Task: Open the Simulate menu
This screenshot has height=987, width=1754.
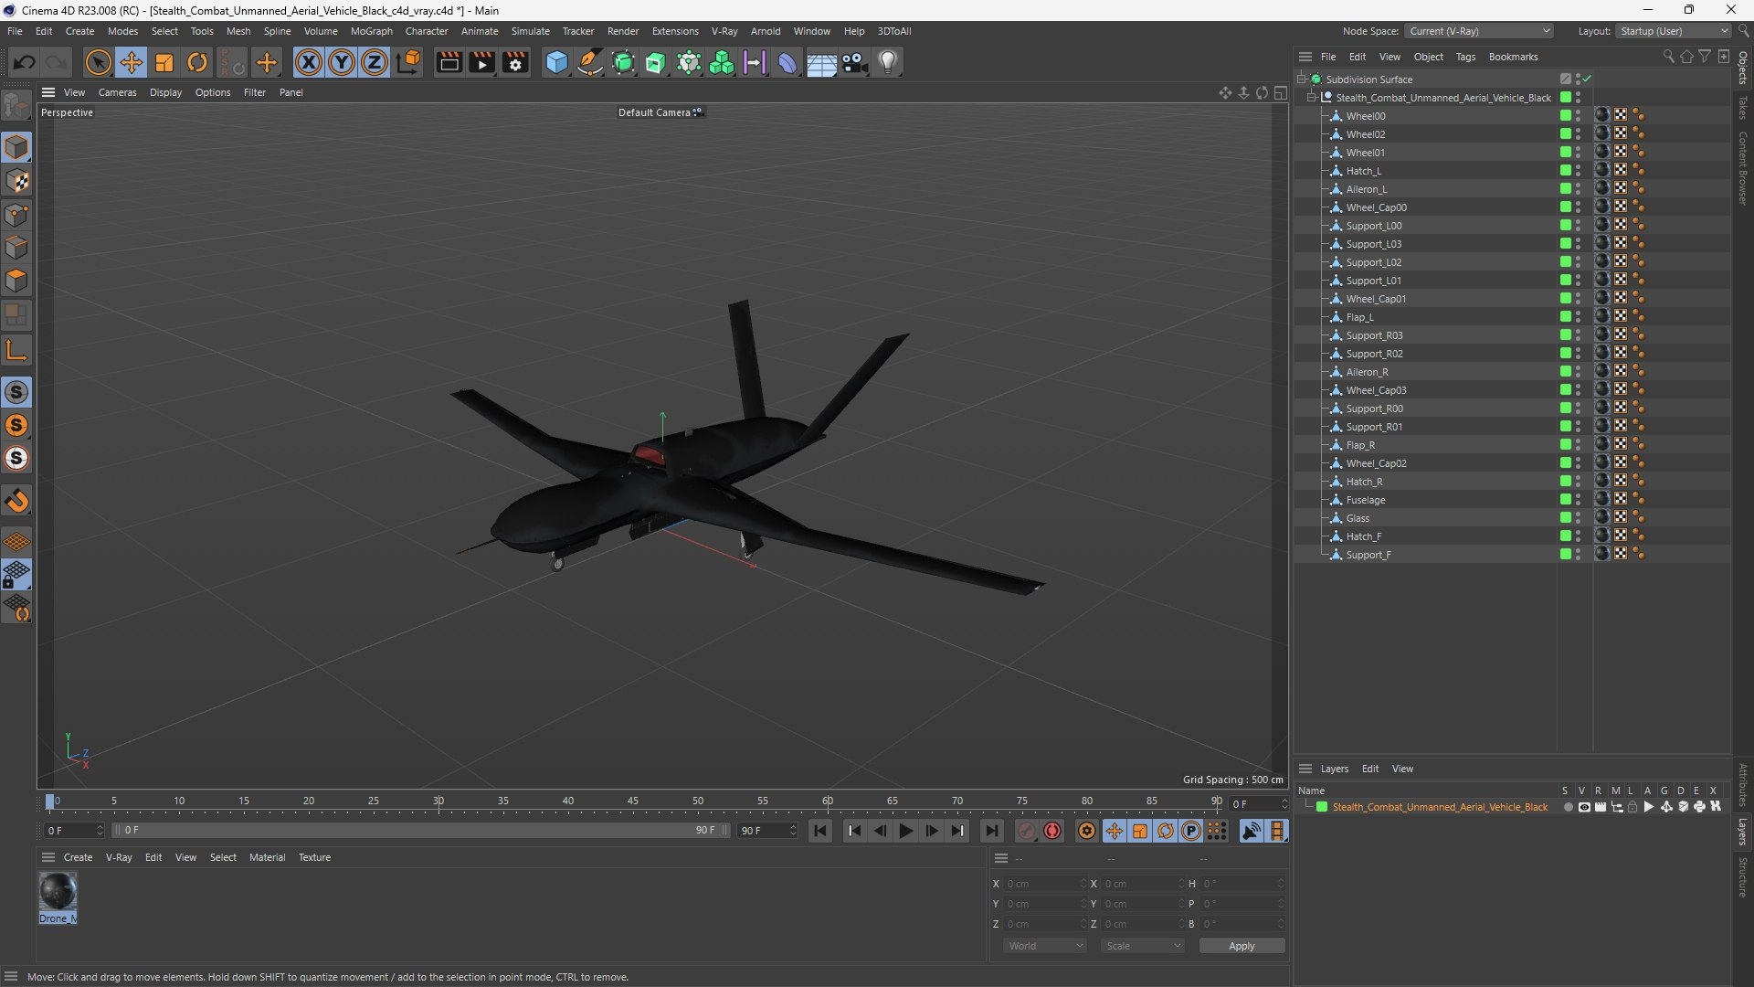Action: [530, 31]
